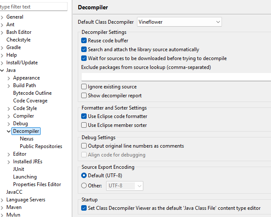Enable Ignore existing source checkbox

point(84,87)
